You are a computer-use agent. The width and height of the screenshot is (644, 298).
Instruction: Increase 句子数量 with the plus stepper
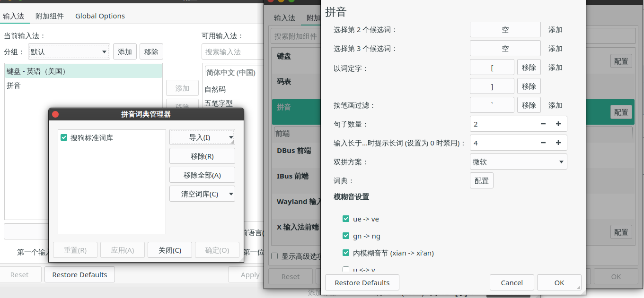558,123
